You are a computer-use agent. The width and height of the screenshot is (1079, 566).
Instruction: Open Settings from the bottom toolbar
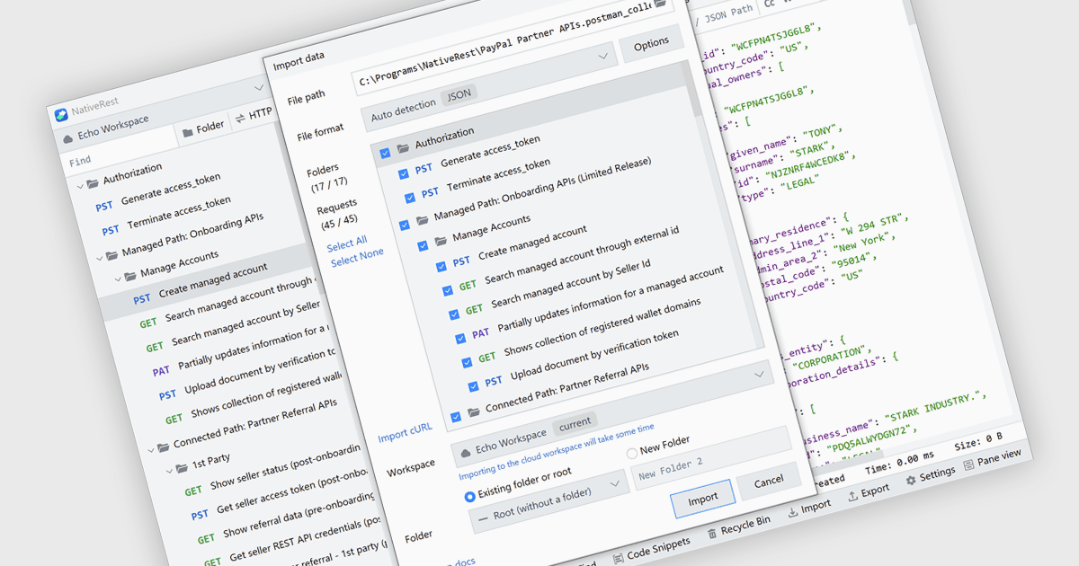click(930, 474)
